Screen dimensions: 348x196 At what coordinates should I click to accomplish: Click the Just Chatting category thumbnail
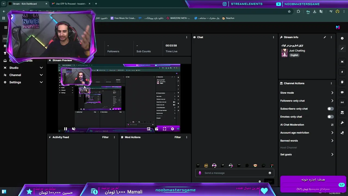click(x=284, y=53)
